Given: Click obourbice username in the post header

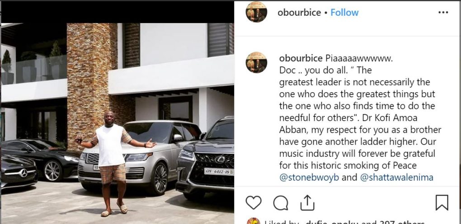Looking at the screenshot, I should pyautogui.click(x=299, y=13).
